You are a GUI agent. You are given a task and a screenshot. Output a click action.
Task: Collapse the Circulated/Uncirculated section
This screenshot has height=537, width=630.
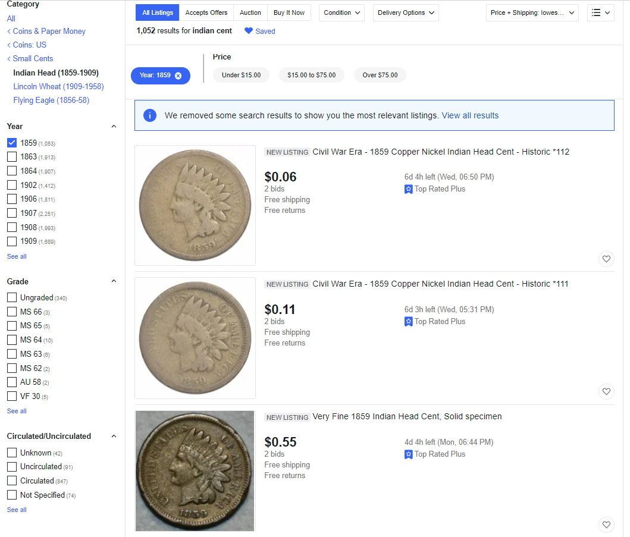(114, 436)
